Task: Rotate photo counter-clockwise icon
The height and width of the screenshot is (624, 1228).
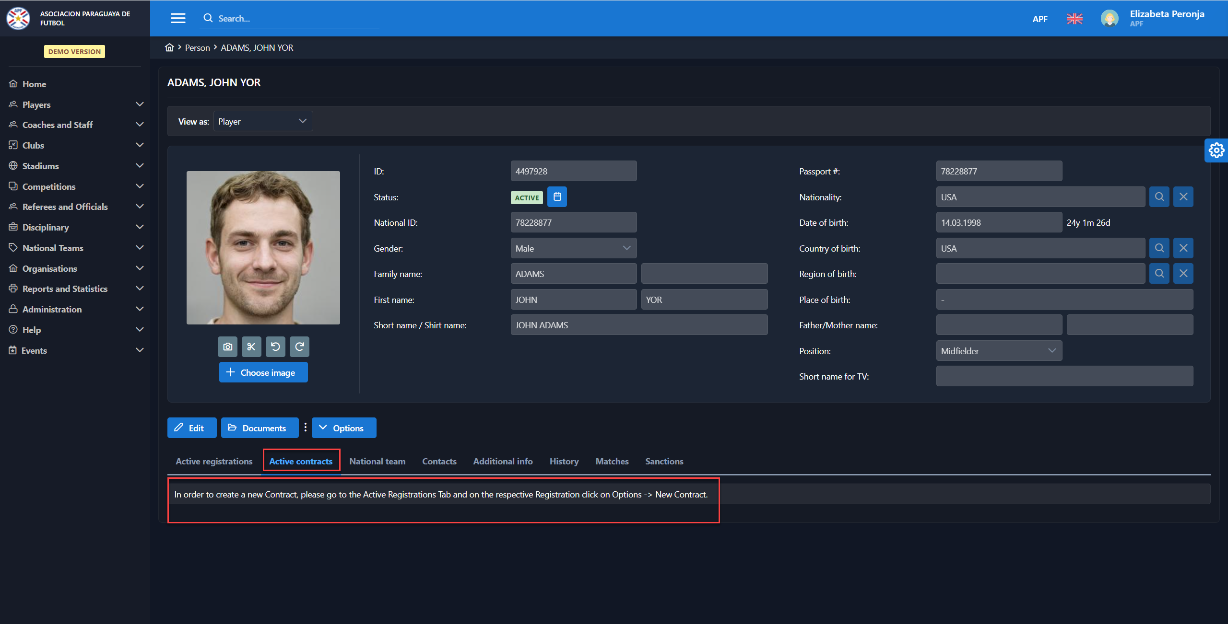Action: click(275, 347)
